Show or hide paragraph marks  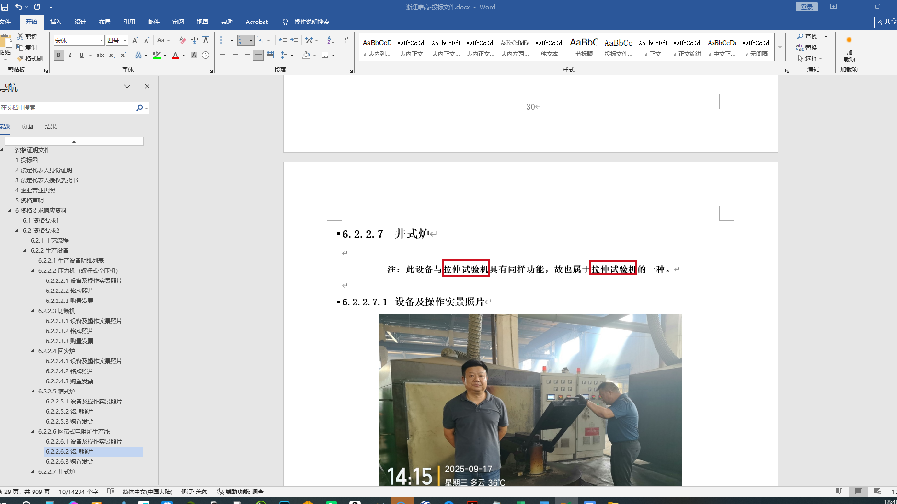345,40
